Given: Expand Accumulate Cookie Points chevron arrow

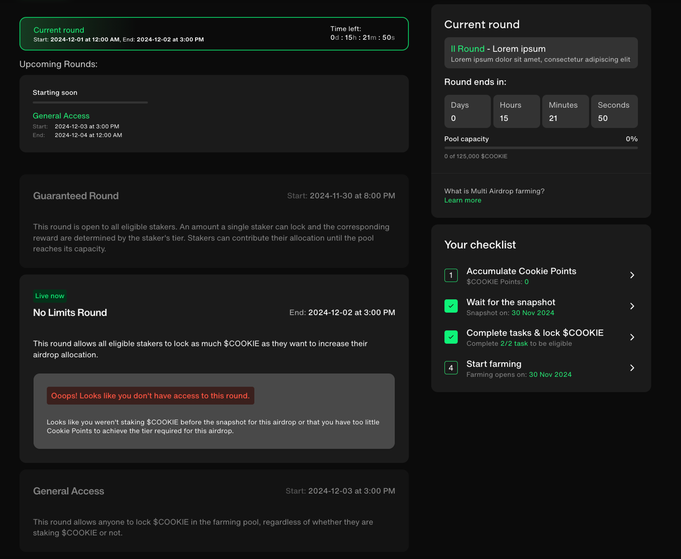Looking at the screenshot, I should click(x=632, y=275).
